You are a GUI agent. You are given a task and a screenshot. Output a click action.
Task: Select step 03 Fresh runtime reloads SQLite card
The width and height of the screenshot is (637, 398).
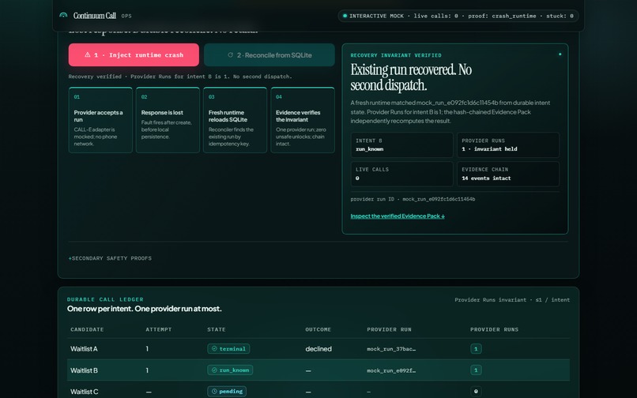tap(236, 120)
